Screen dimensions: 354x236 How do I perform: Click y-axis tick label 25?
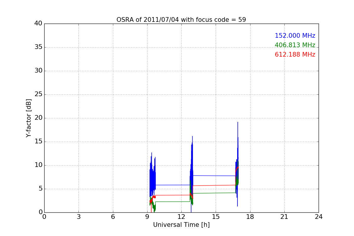(38, 94)
